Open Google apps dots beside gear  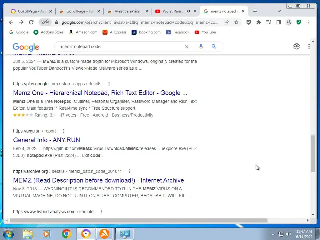point(309,46)
